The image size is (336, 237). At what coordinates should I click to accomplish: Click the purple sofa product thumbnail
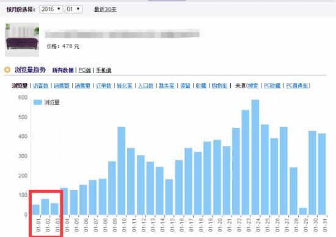pos(22,40)
